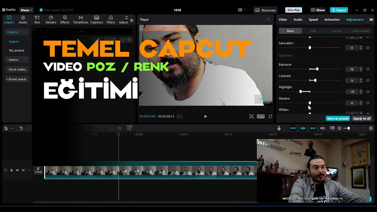
Task: Click the Contrast slider handle
Action: 315,80
